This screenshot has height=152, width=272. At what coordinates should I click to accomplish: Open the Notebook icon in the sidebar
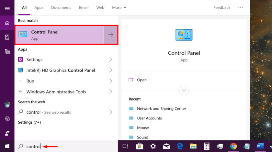coord(7,37)
